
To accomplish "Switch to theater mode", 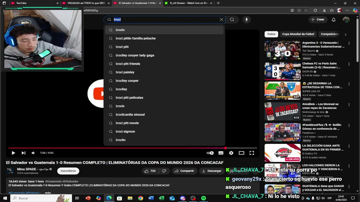I will pos(241,153).
